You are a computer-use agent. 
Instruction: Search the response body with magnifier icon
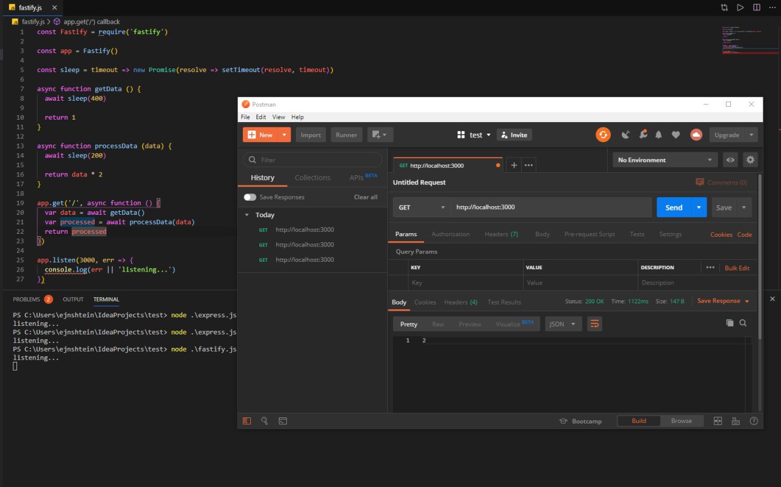tap(743, 323)
